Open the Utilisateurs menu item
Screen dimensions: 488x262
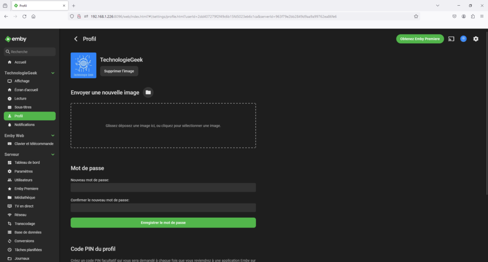point(23,180)
